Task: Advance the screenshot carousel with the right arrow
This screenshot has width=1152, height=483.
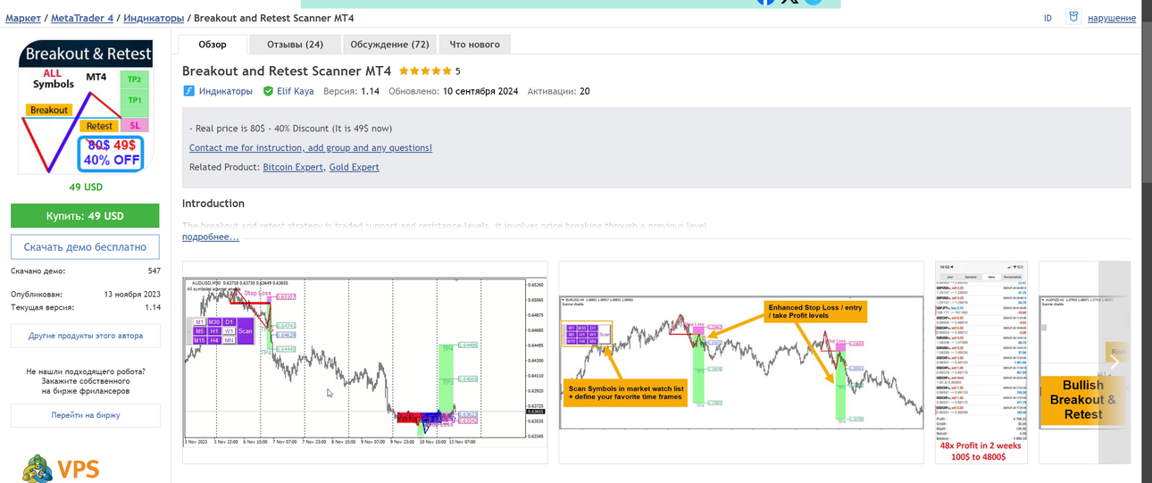Action: [x=1114, y=362]
